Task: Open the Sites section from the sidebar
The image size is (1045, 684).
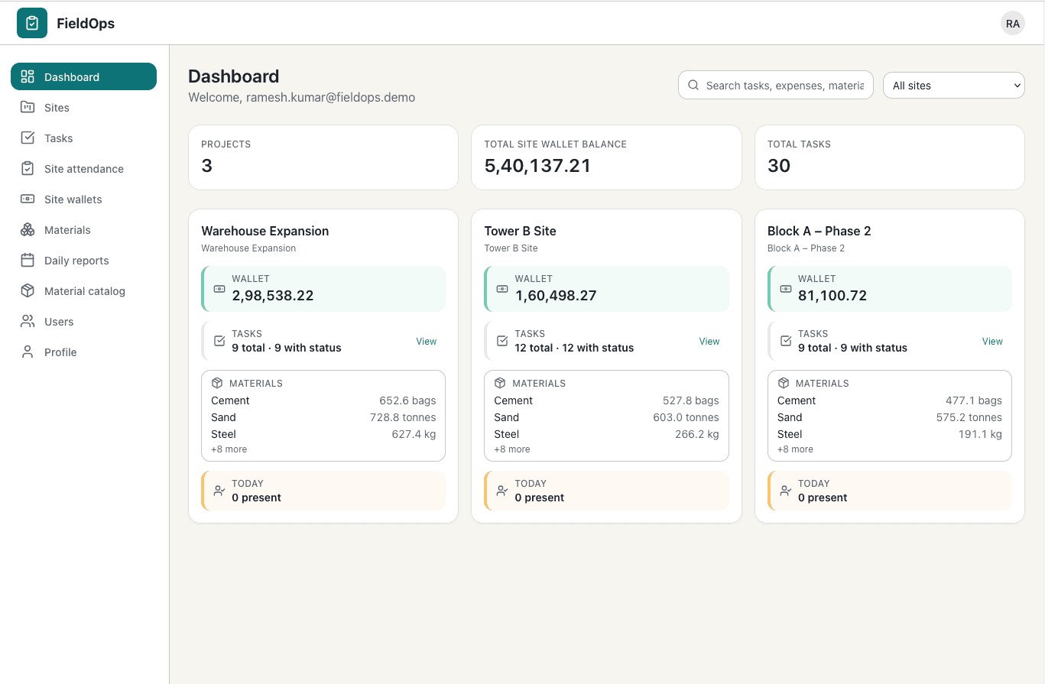Action: click(28, 107)
